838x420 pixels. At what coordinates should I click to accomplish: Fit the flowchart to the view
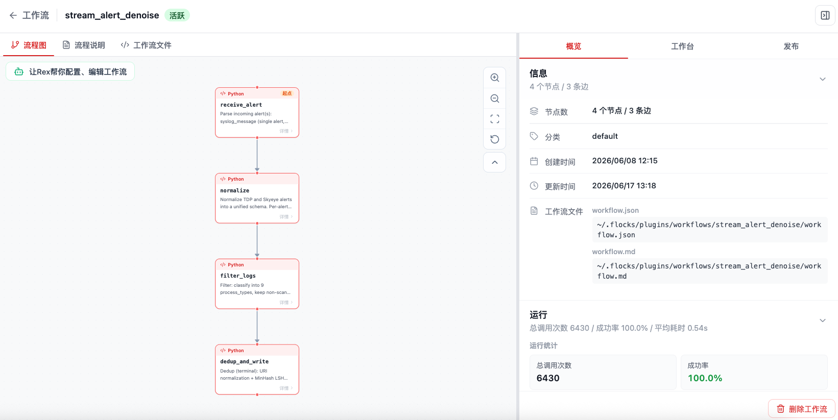[495, 119]
